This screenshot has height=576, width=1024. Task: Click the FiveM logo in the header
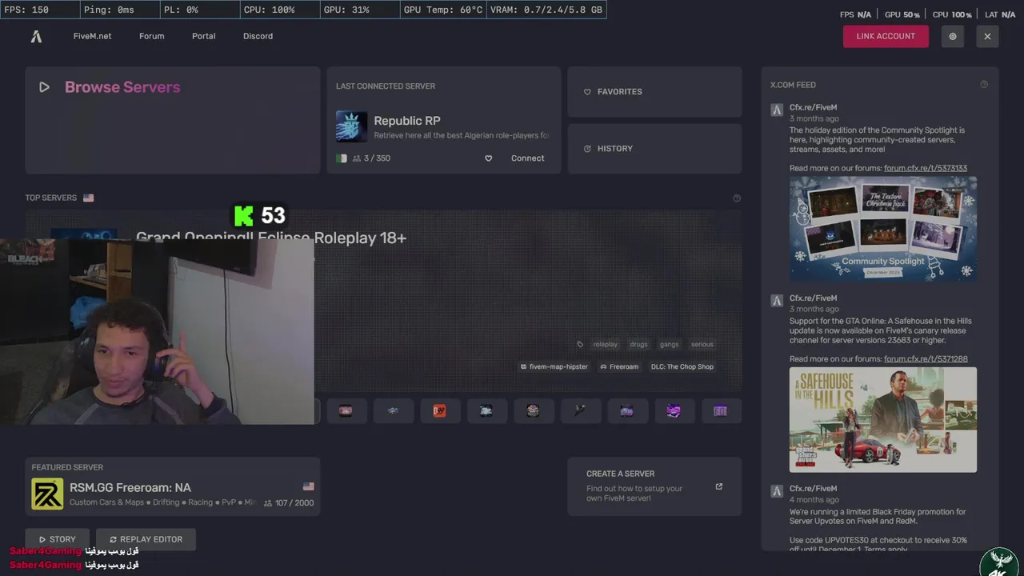tap(36, 36)
